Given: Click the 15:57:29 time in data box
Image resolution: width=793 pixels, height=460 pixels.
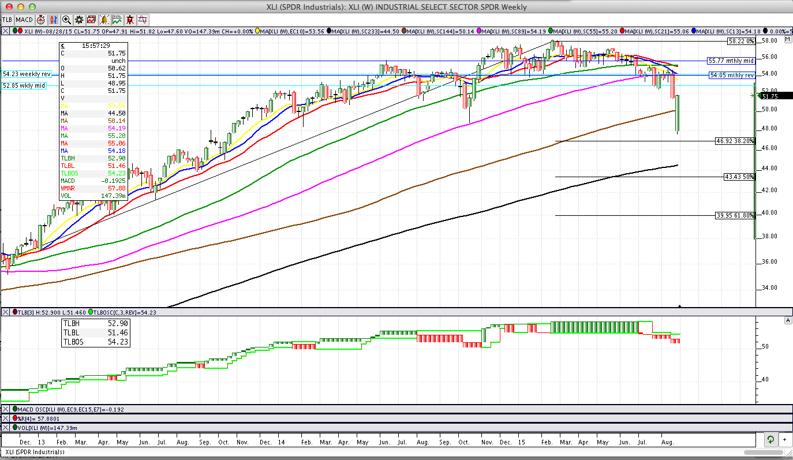Looking at the screenshot, I should click(x=96, y=45).
